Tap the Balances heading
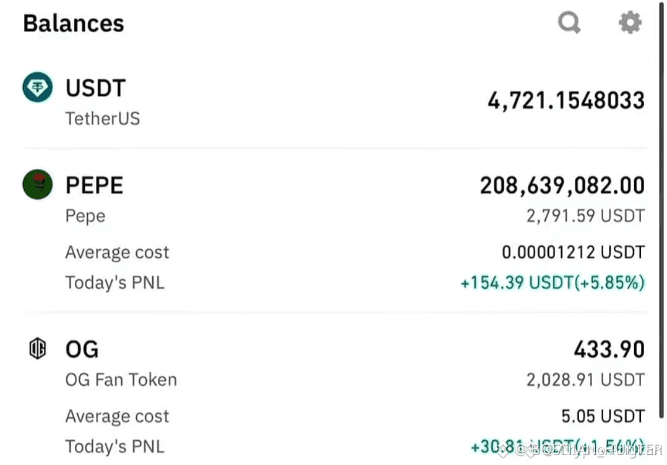667x465 pixels. (74, 23)
